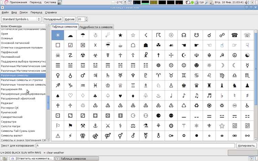Select the eighth note symbol

[184, 96]
